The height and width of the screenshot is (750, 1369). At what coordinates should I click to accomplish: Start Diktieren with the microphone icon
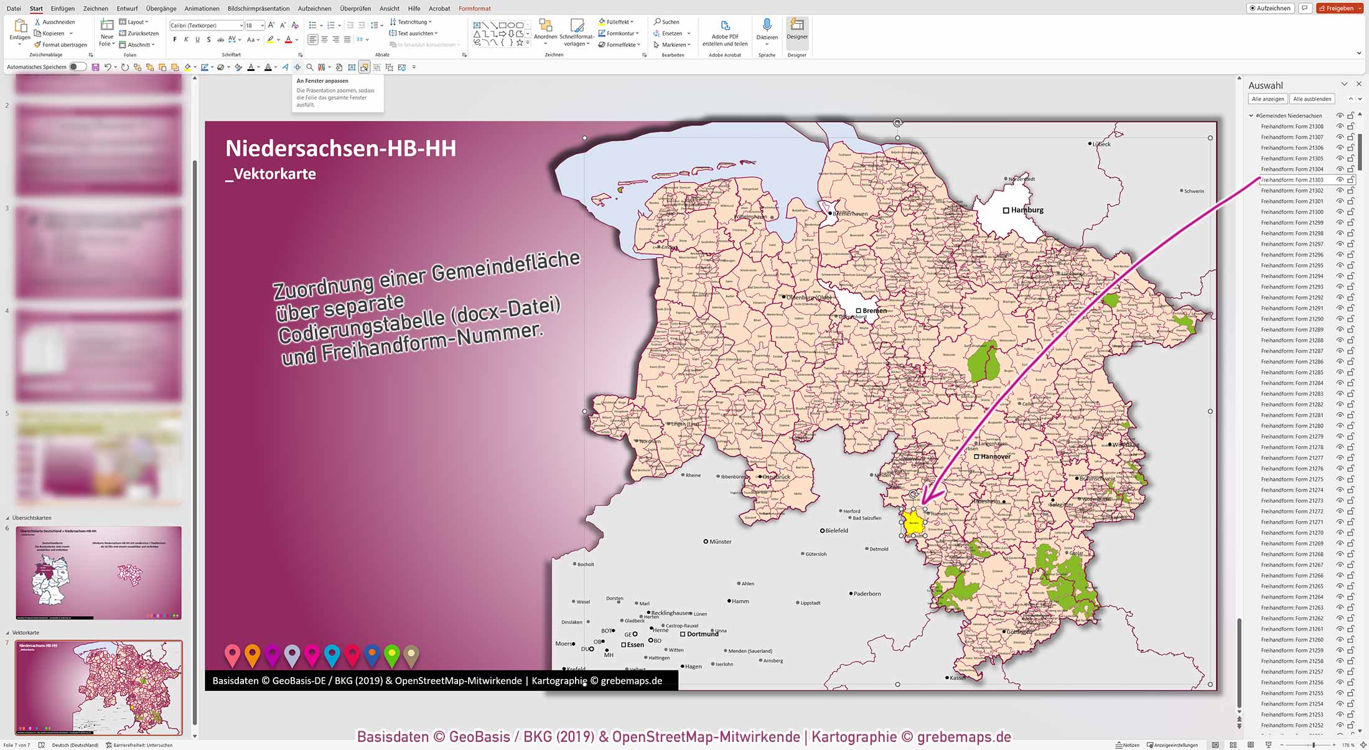click(767, 26)
